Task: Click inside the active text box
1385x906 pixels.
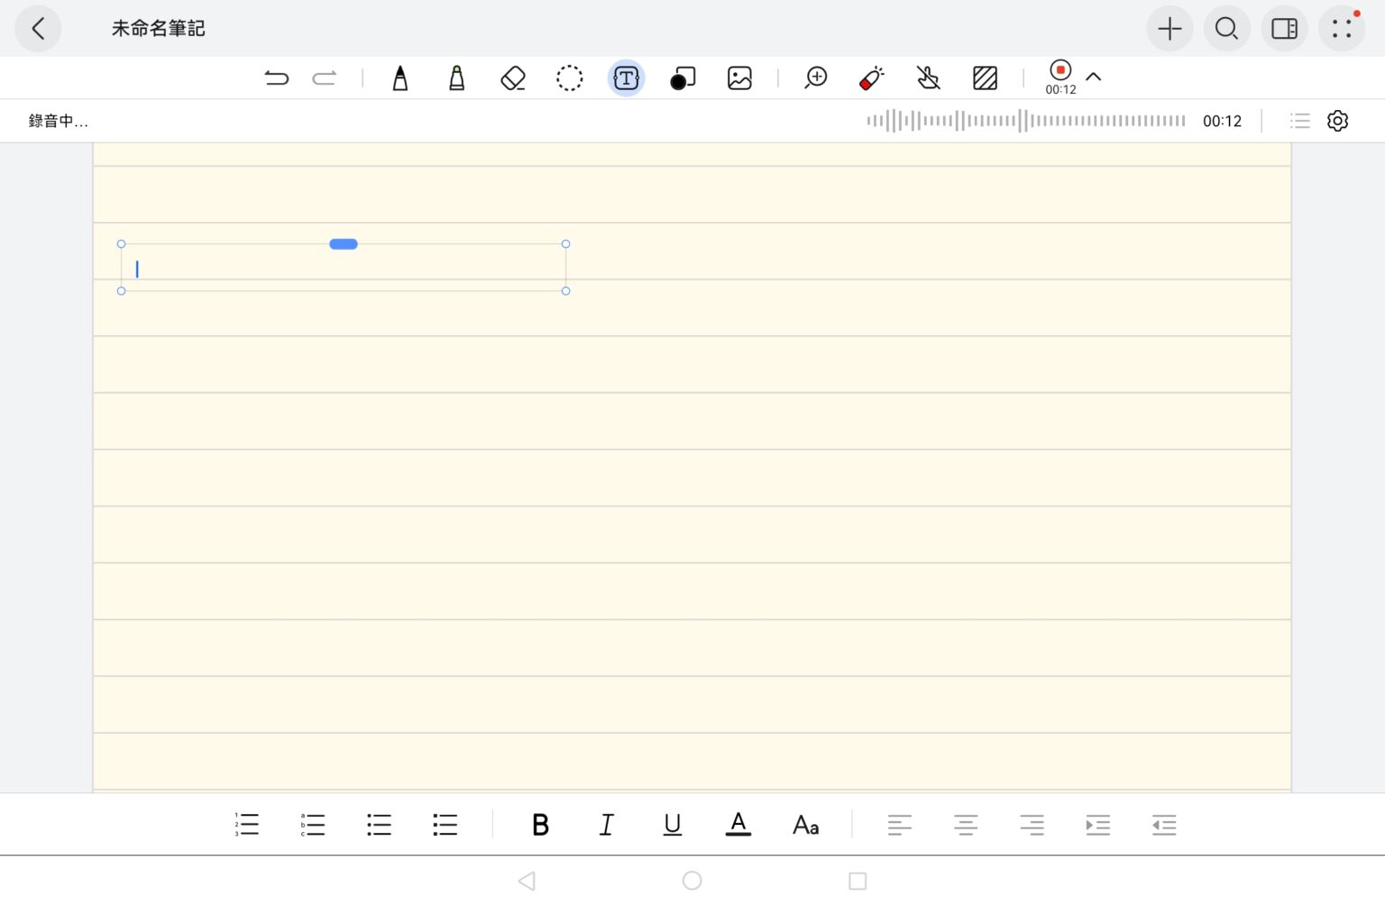Action: tap(343, 269)
